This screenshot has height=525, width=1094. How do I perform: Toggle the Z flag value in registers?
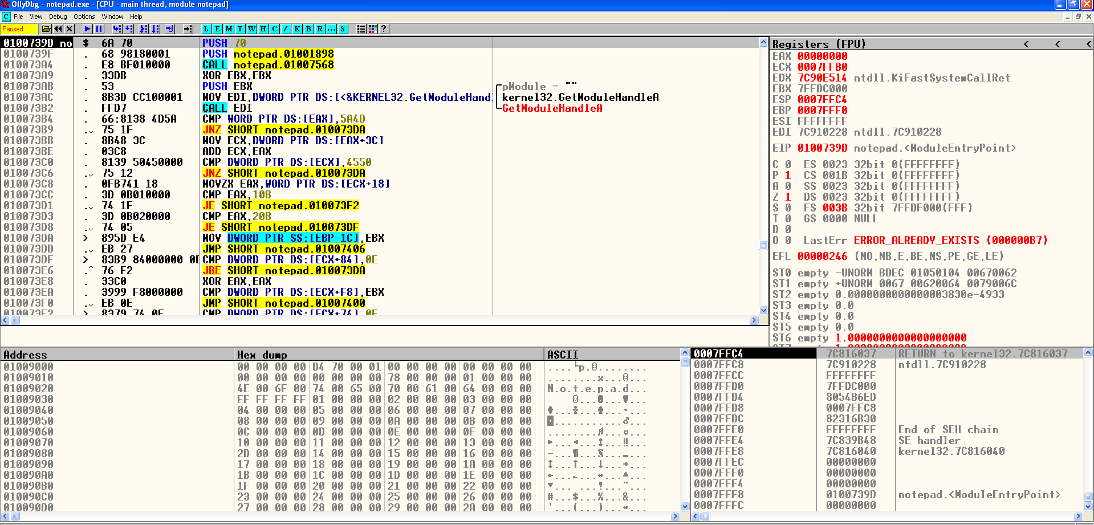pos(788,197)
